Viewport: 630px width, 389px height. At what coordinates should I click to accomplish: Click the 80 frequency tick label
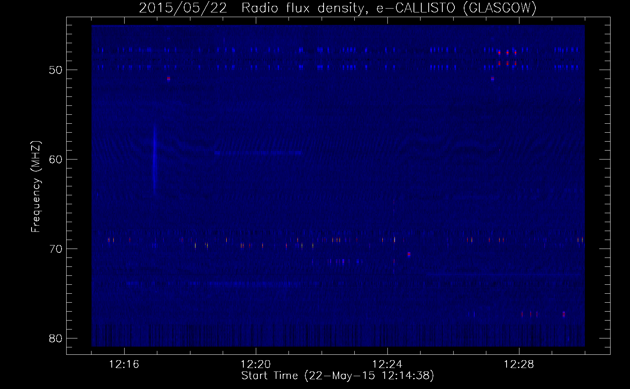click(x=56, y=338)
